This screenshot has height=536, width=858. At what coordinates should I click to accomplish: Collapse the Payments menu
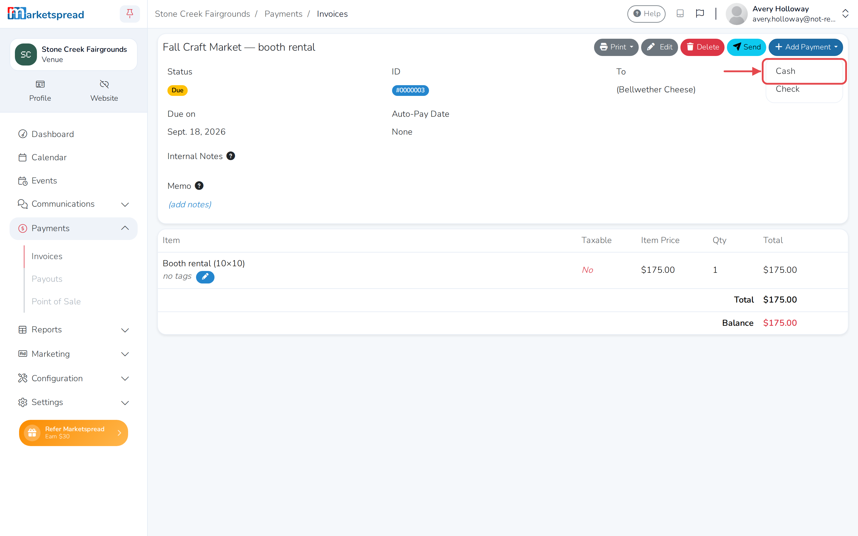click(x=73, y=228)
